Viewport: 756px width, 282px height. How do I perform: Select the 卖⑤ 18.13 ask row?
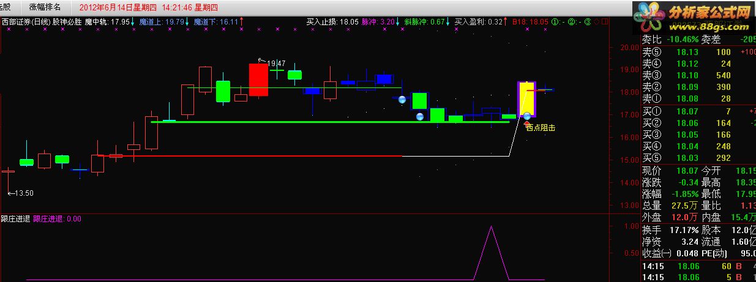pos(698,52)
